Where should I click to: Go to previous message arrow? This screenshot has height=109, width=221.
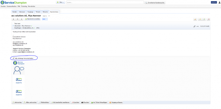click(x=14, y=19)
